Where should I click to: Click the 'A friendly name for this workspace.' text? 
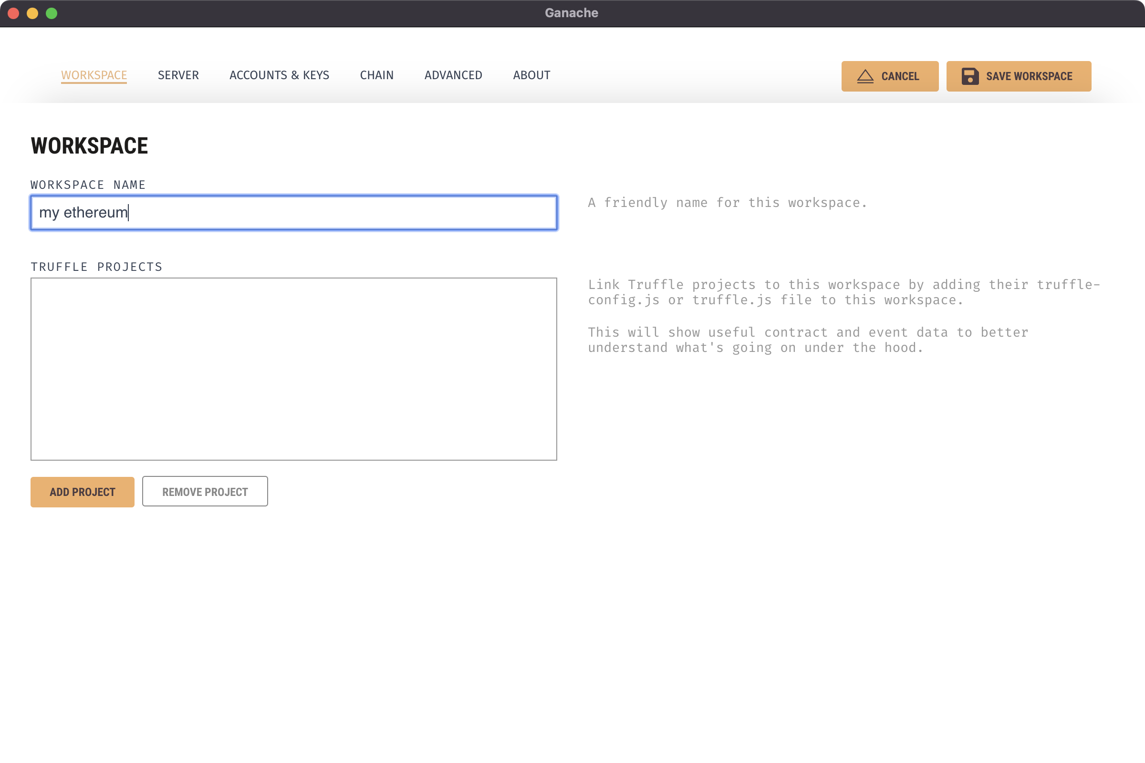pos(728,202)
